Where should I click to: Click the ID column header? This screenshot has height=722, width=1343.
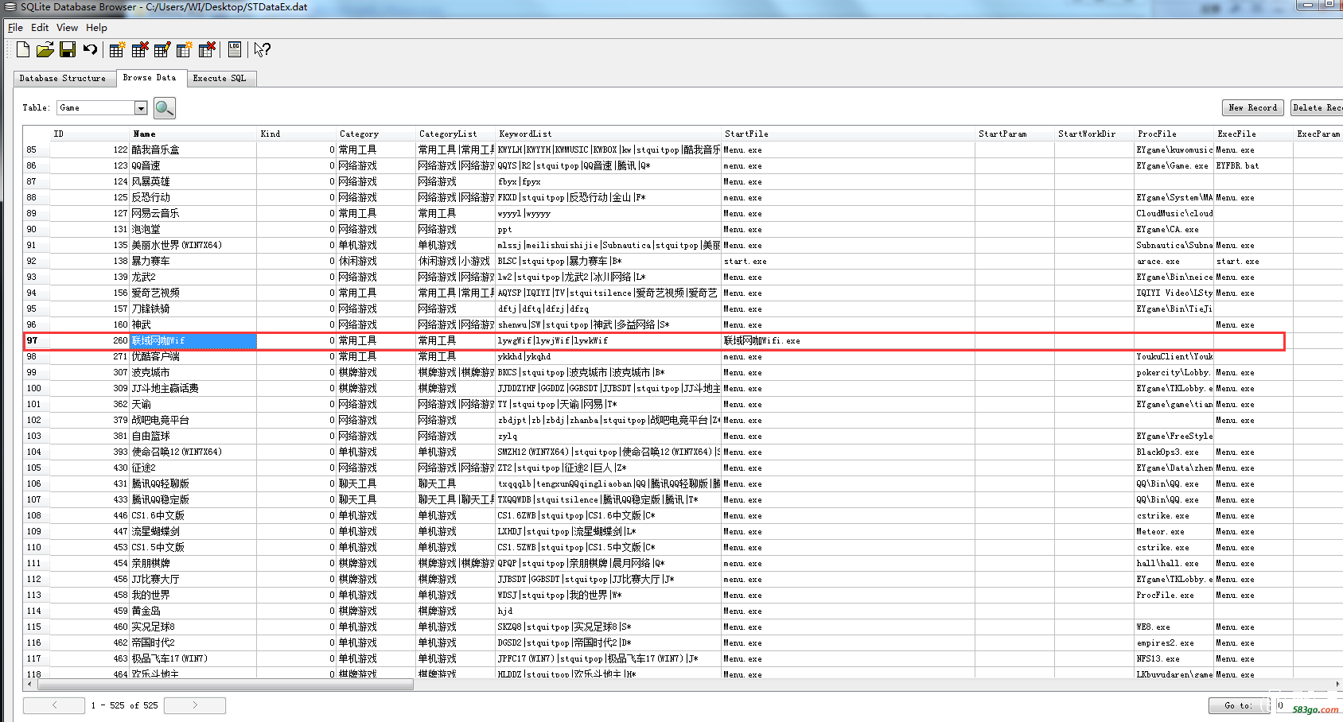pos(89,134)
